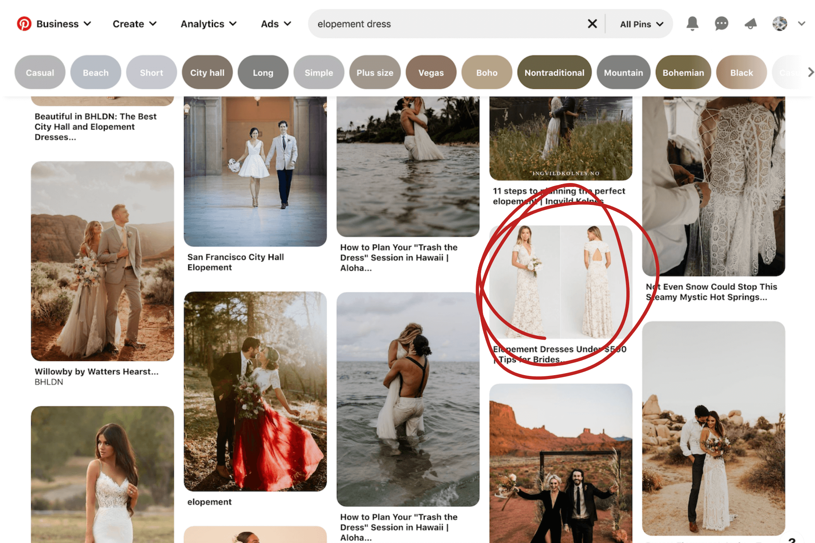Open the lace dresses under $500 pin

coord(561,282)
